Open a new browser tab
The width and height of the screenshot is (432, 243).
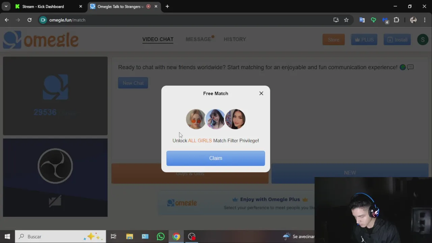tap(167, 6)
